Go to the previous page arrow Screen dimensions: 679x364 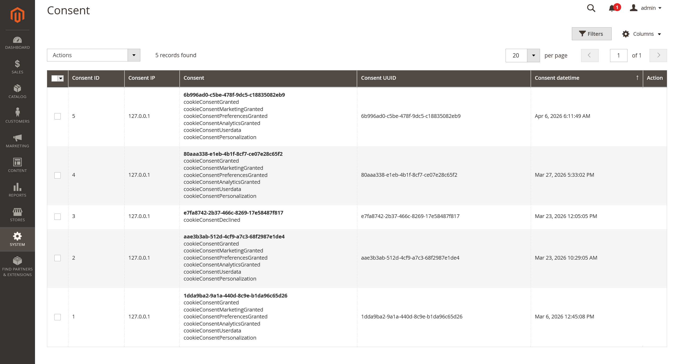(x=590, y=55)
